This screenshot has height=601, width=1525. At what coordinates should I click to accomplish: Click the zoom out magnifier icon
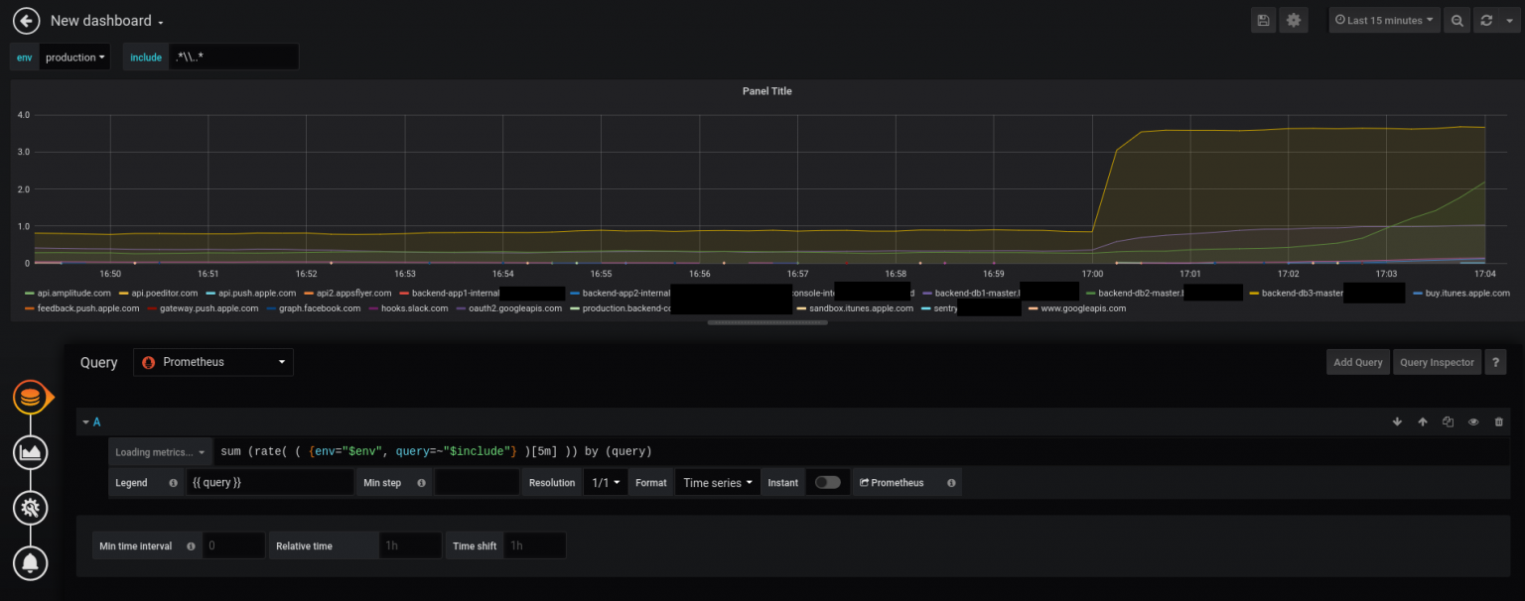click(1456, 20)
